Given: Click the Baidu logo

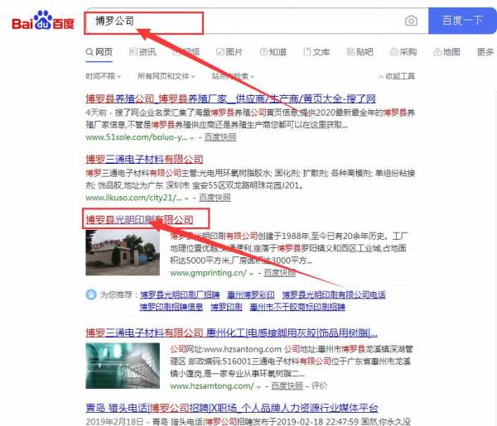Looking at the screenshot, I should [x=41, y=21].
